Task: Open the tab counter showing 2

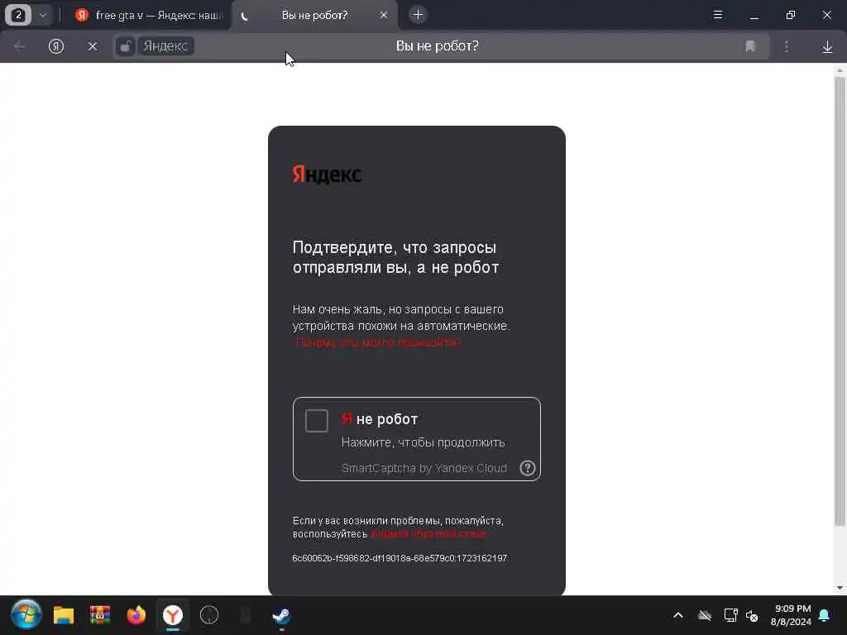Action: coord(18,15)
